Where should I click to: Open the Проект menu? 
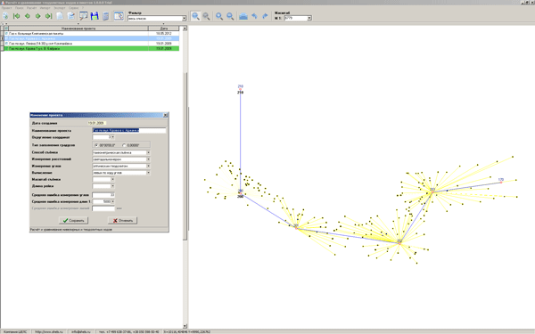pyautogui.click(x=7, y=7)
